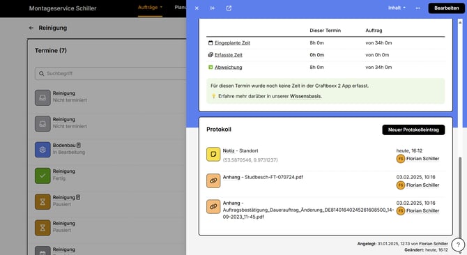The width and height of the screenshot is (467, 255).
Task: Open the Erfasste Zeit link
Action: coord(229,55)
